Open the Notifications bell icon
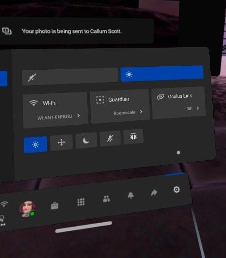 pos(130,196)
